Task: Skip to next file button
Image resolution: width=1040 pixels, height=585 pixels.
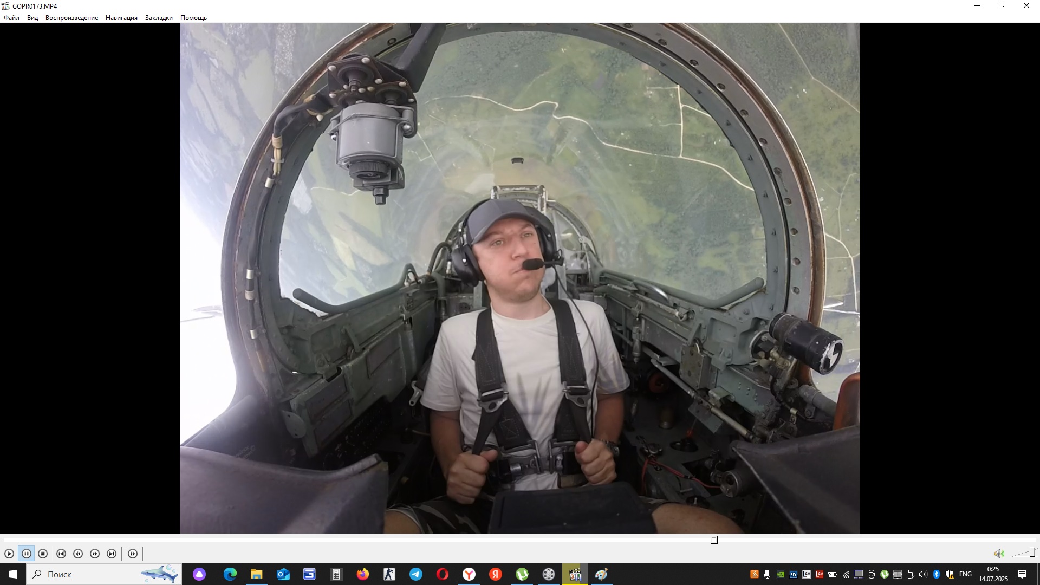Action: pos(112,554)
